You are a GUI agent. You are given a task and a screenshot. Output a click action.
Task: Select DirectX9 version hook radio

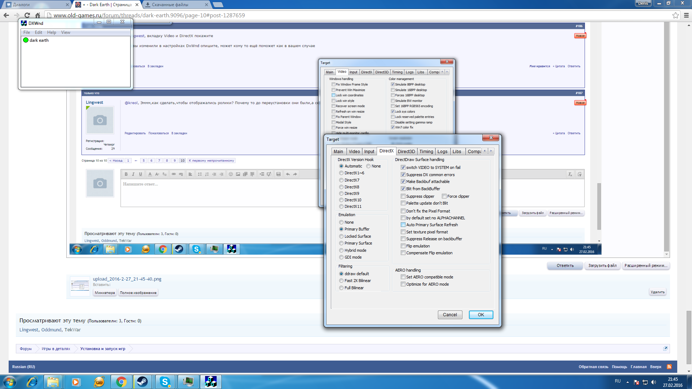coord(341,193)
